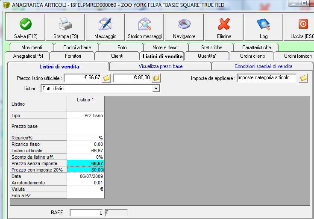The height and width of the screenshot is (219, 314).
Task: Click the Arrotondamento row label
Action: (x=38, y=183)
